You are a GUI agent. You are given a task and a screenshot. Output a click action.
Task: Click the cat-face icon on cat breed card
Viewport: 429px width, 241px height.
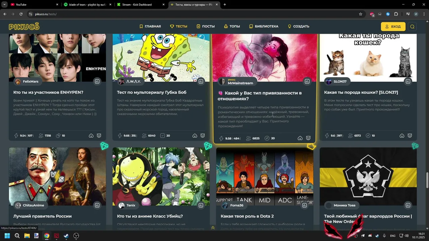coord(410,136)
